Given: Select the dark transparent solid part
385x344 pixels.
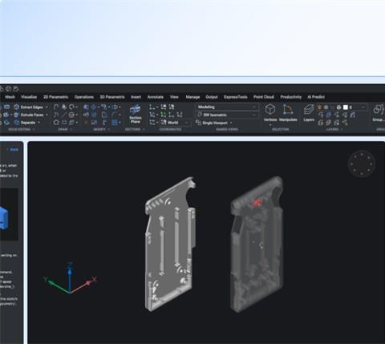Looking at the screenshot, I should (257, 244).
